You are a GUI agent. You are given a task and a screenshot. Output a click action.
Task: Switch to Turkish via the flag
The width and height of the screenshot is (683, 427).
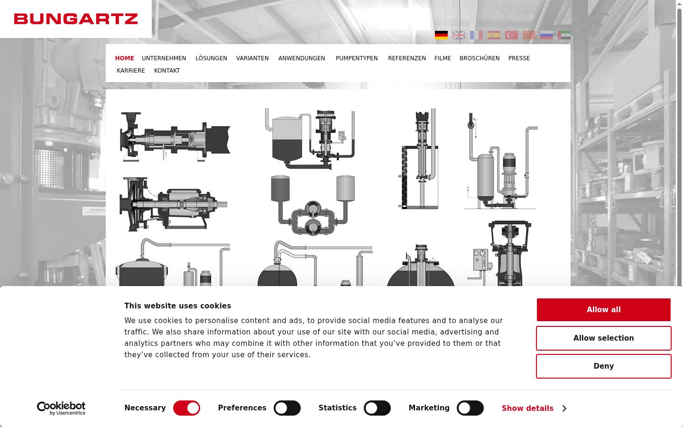pyautogui.click(x=511, y=35)
